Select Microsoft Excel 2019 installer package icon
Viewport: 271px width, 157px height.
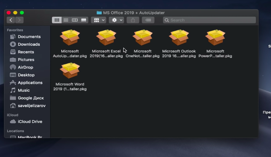[x=106, y=38]
